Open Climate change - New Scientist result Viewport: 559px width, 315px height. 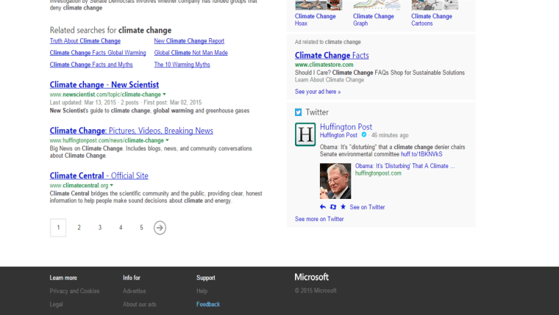coord(104,84)
